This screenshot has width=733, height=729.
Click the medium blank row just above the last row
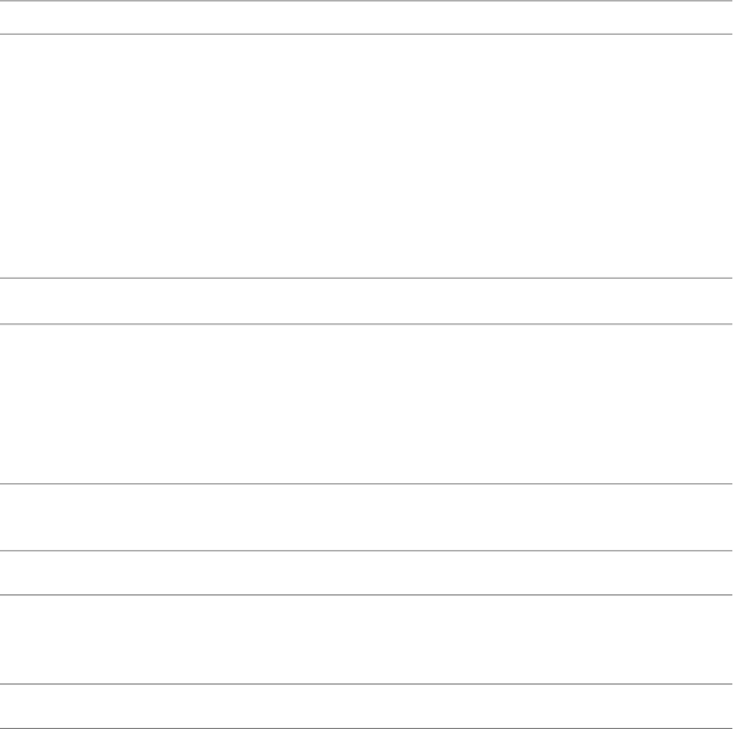pos(366,639)
